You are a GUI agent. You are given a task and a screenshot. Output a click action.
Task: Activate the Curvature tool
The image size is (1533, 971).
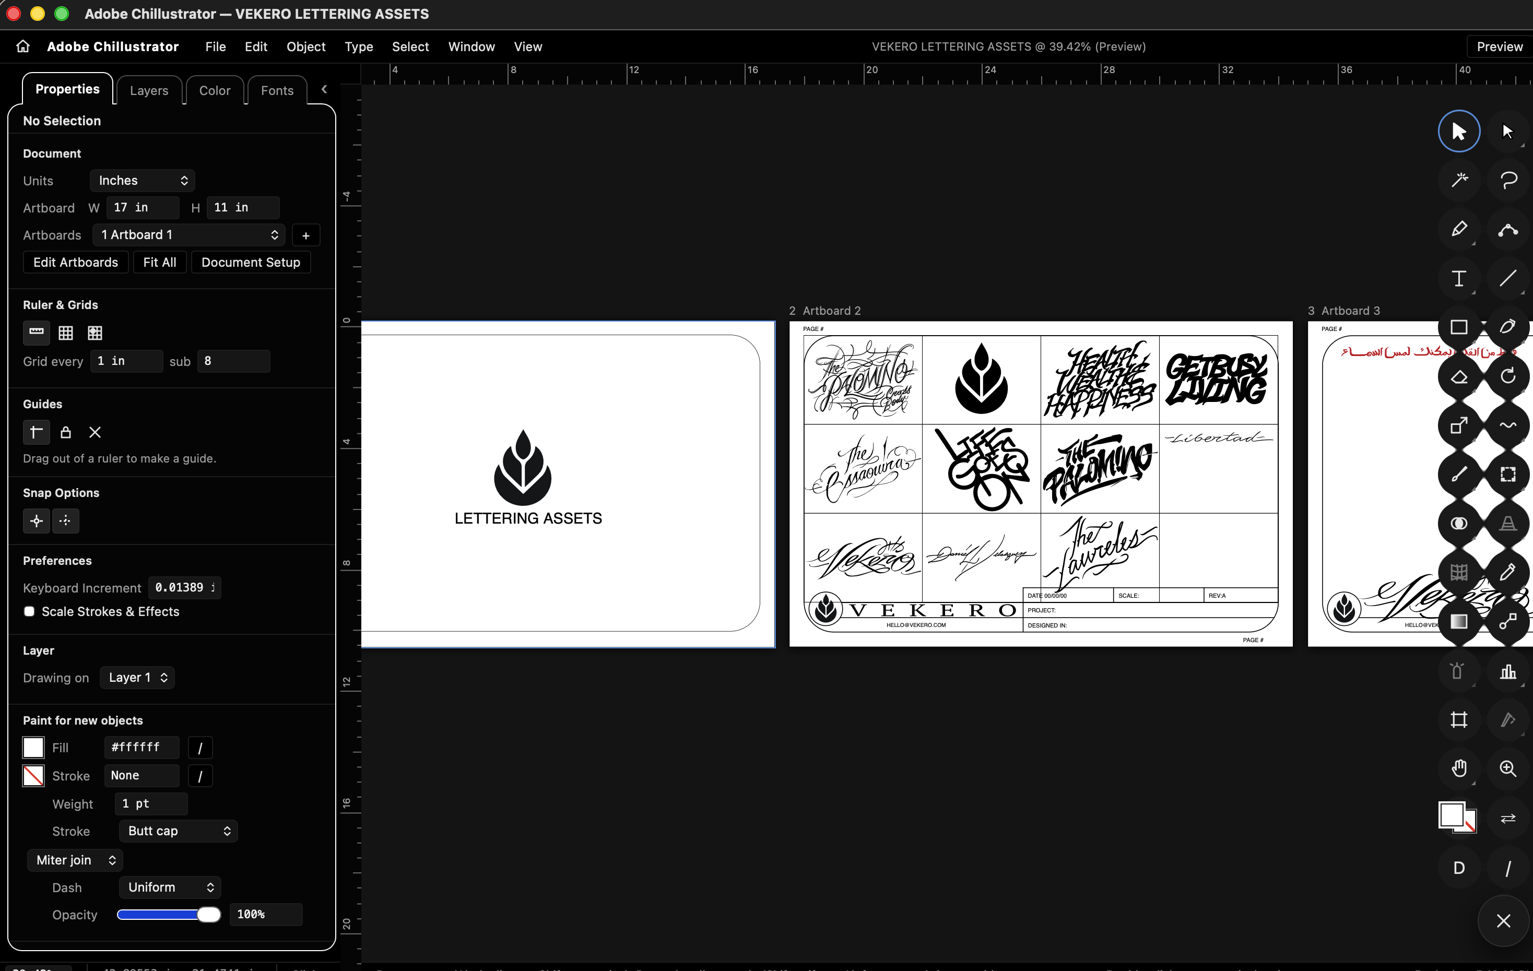coord(1507,229)
